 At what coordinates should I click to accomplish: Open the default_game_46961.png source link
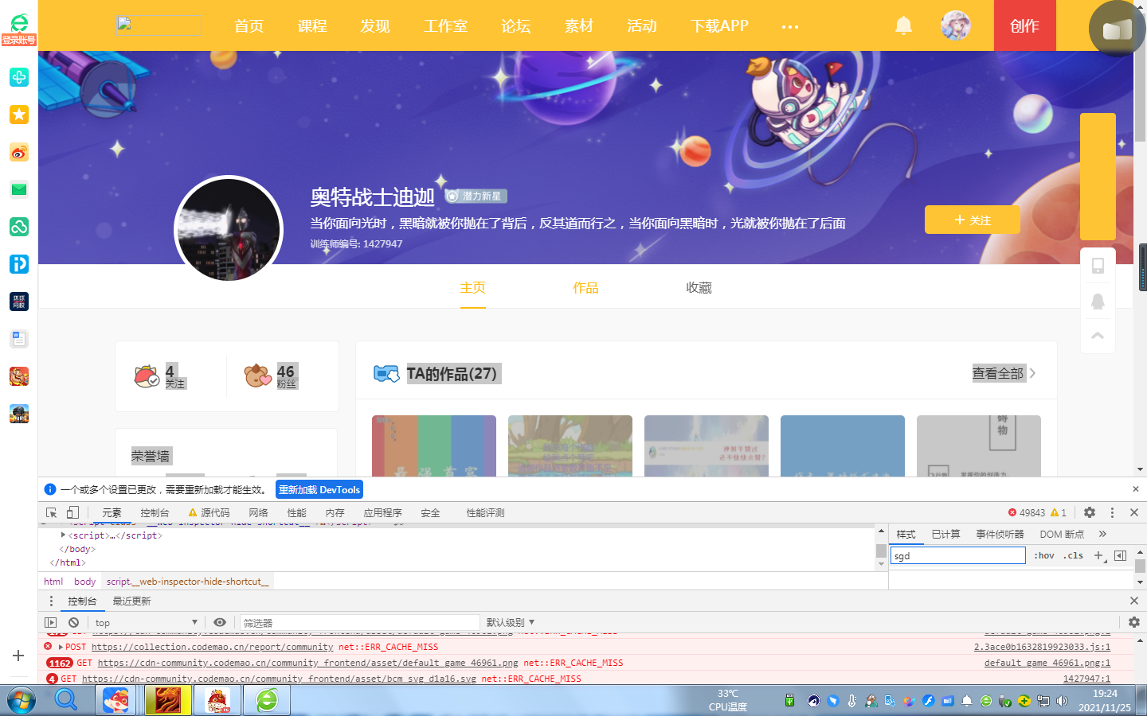(1047, 663)
